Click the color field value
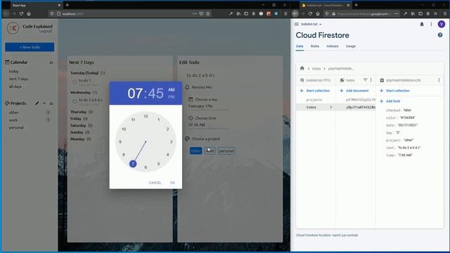The height and width of the screenshot is (253, 450). click(407, 117)
